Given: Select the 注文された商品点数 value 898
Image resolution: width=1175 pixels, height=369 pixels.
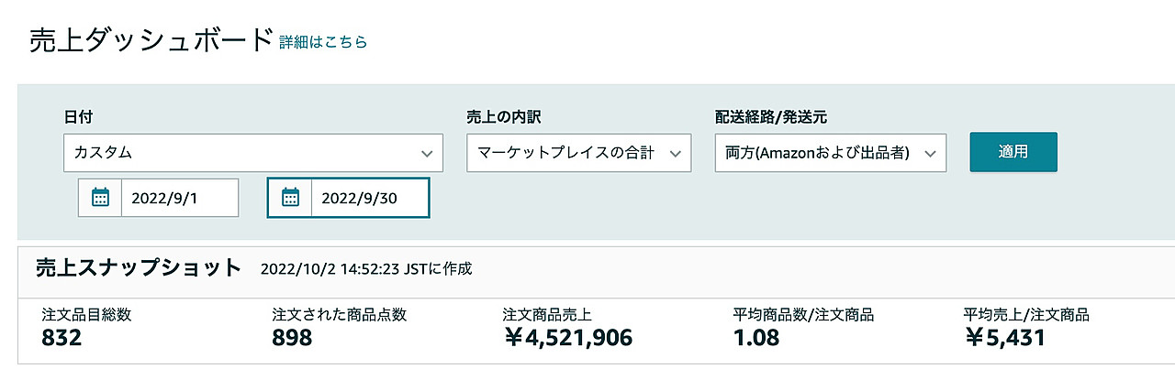Looking at the screenshot, I should (292, 338).
